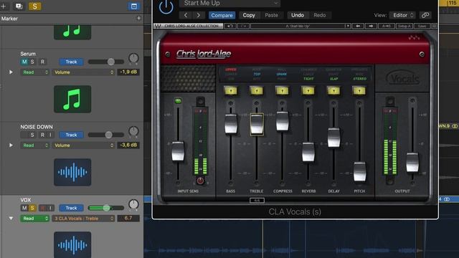Viewport: 459px width, 258px height.
Task: Expand NOISE DOWN automation lanes triangle
Action: point(11,145)
